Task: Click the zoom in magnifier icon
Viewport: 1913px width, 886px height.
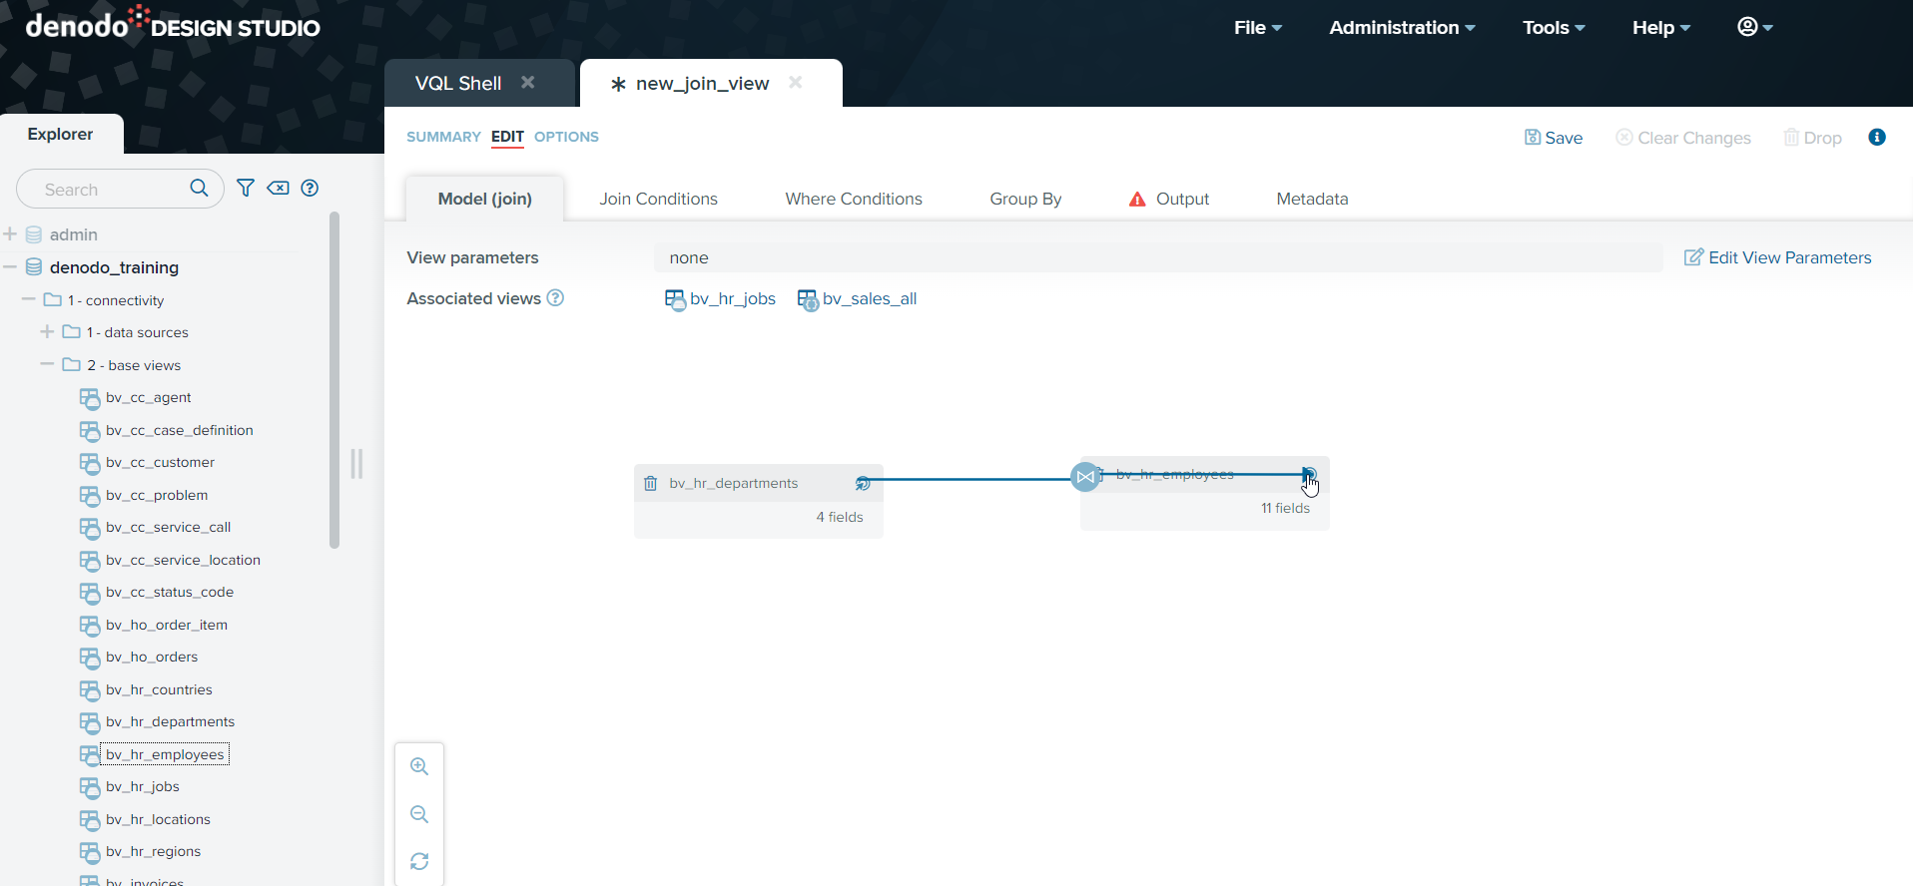Action: tap(419, 766)
